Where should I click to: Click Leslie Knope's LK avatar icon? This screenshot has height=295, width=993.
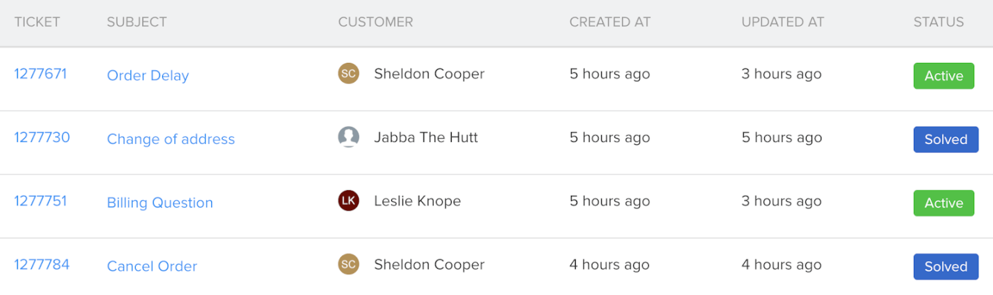(348, 201)
